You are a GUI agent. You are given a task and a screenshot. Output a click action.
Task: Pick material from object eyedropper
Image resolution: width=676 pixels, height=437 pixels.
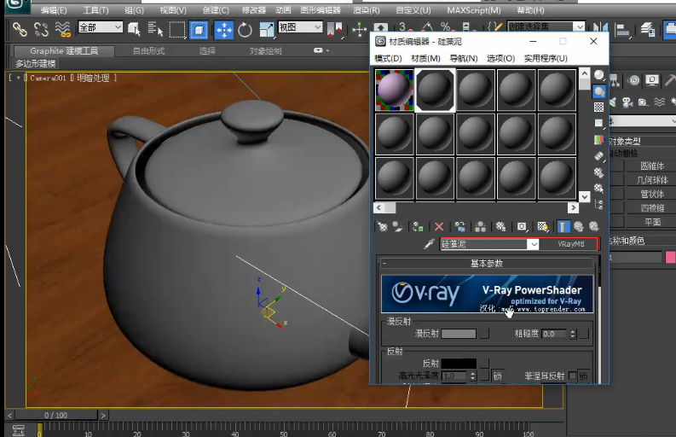[429, 244]
